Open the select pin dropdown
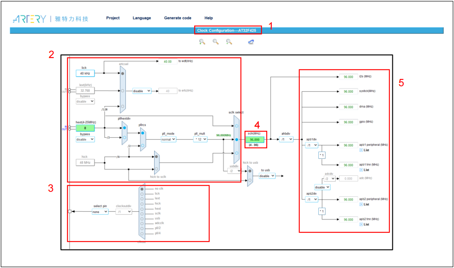The image size is (454, 268). click(x=100, y=211)
